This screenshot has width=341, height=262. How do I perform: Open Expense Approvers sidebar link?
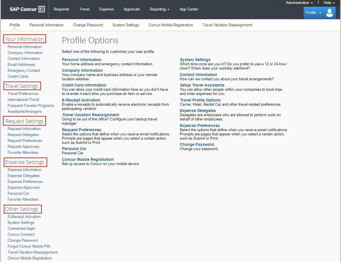[x=24, y=187]
